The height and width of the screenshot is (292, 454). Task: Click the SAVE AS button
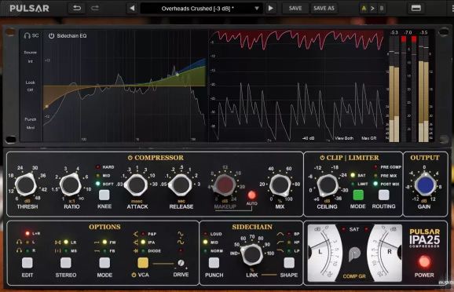pyautogui.click(x=324, y=9)
